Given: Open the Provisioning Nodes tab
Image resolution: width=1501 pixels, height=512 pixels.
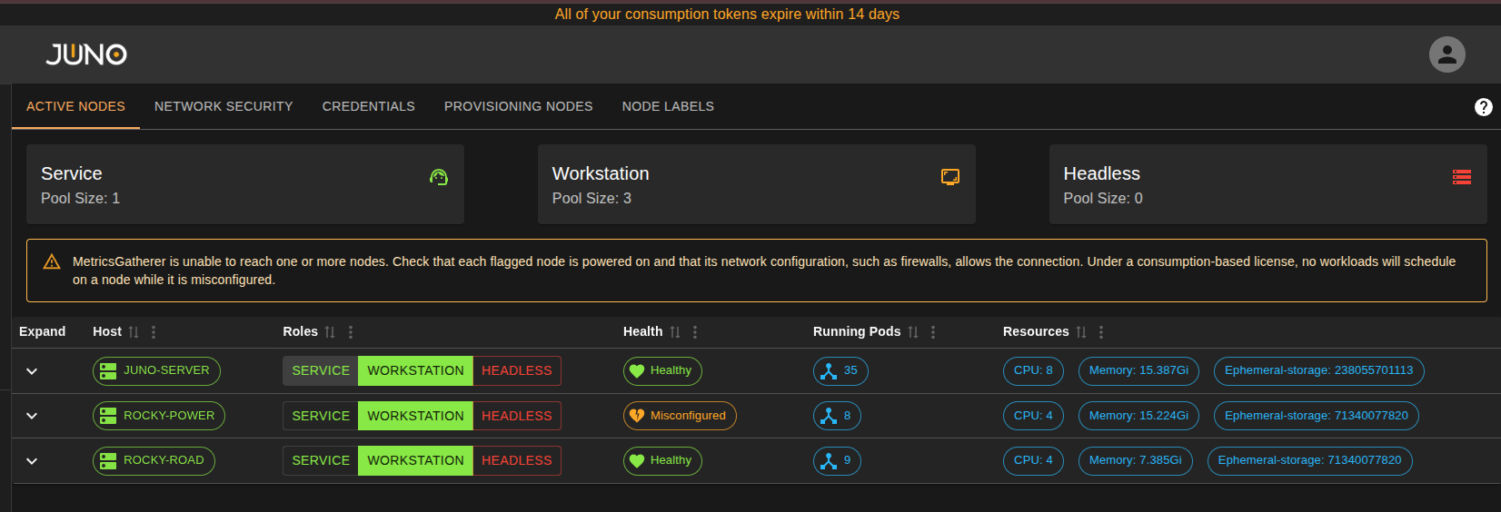Looking at the screenshot, I should pyautogui.click(x=518, y=107).
